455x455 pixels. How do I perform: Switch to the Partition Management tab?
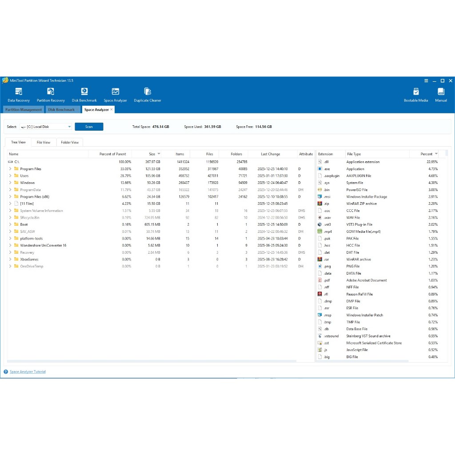pyautogui.click(x=24, y=110)
